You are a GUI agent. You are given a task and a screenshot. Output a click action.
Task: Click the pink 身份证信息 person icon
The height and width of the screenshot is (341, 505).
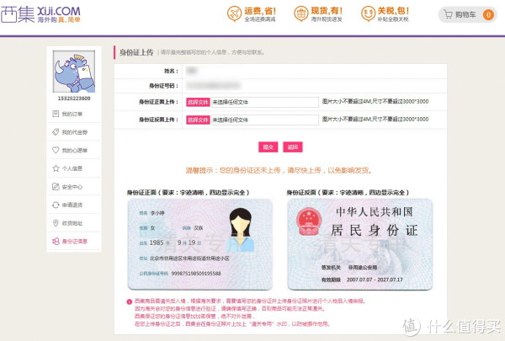(56, 241)
